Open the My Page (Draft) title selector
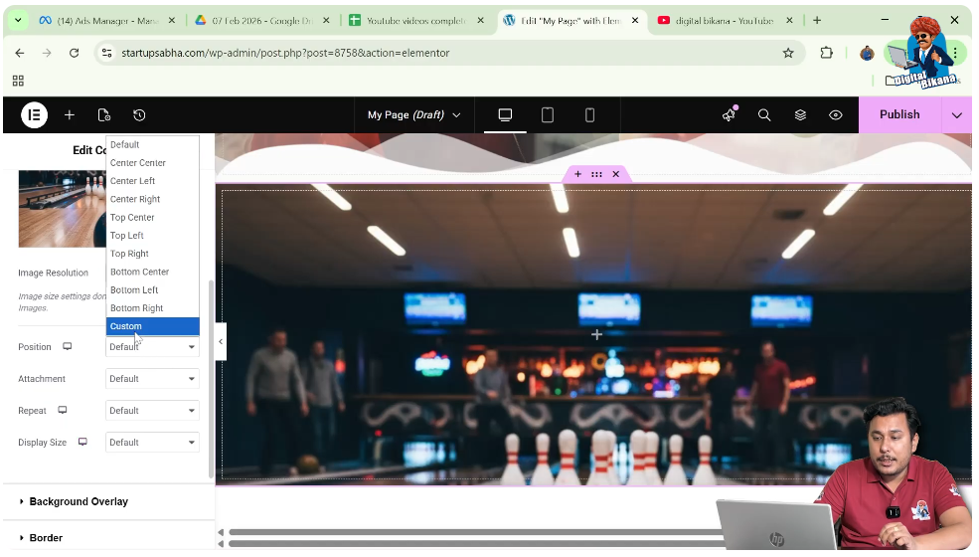Image resolution: width=979 pixels, height=557 pixels. pyautogui.click(x=413, y=115)
